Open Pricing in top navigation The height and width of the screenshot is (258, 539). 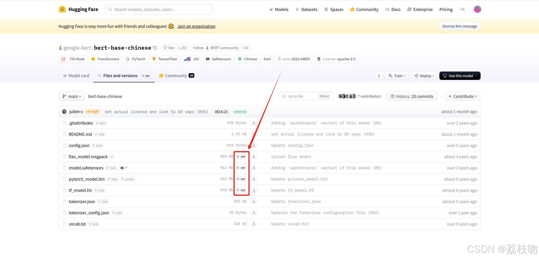pos(446,9)
